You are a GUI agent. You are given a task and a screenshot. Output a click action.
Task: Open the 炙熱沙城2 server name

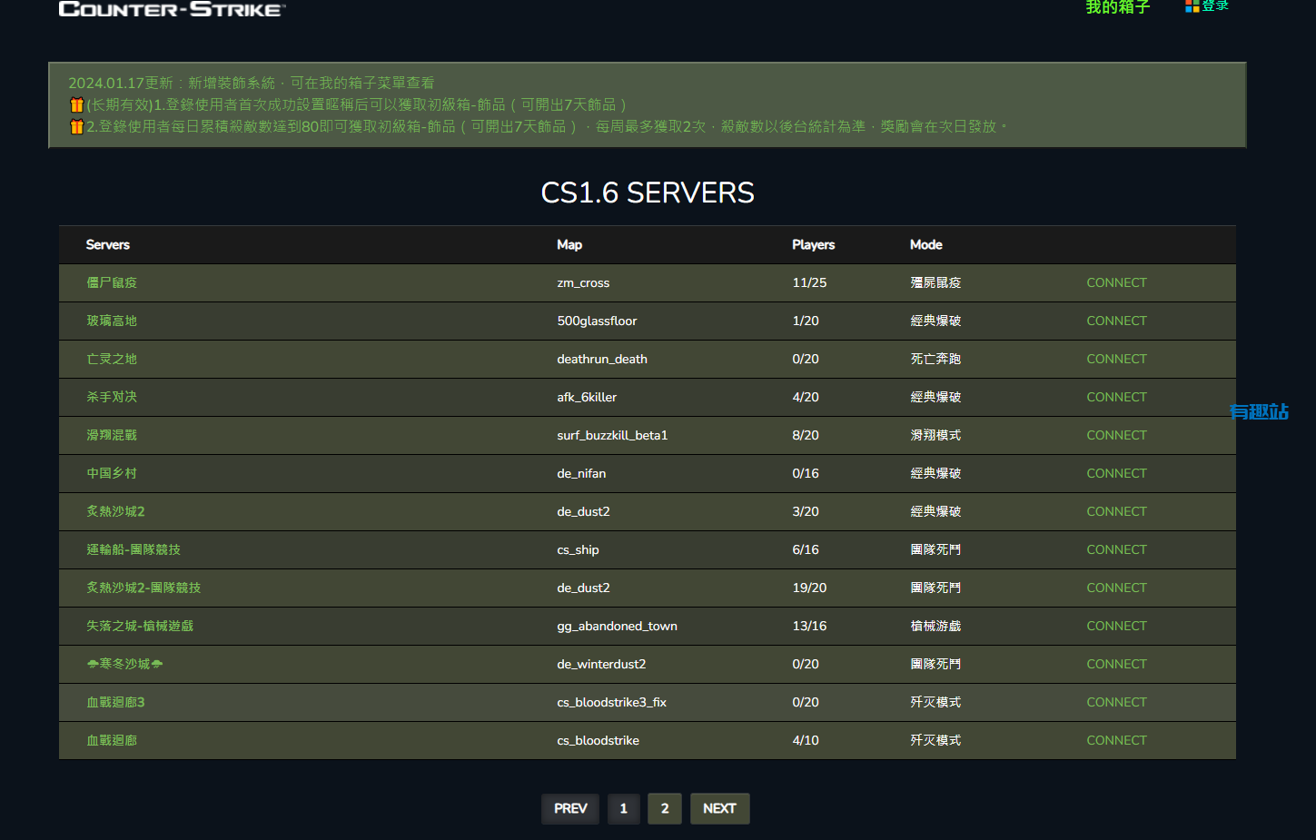coord(115,511)
